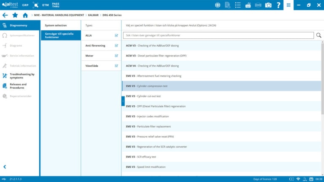Click the special functions search field
This screenshot has height=182, width=324.
coord(219,35)
